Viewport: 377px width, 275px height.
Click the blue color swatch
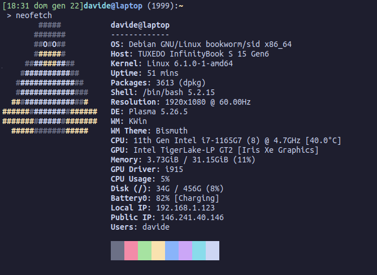172,251
